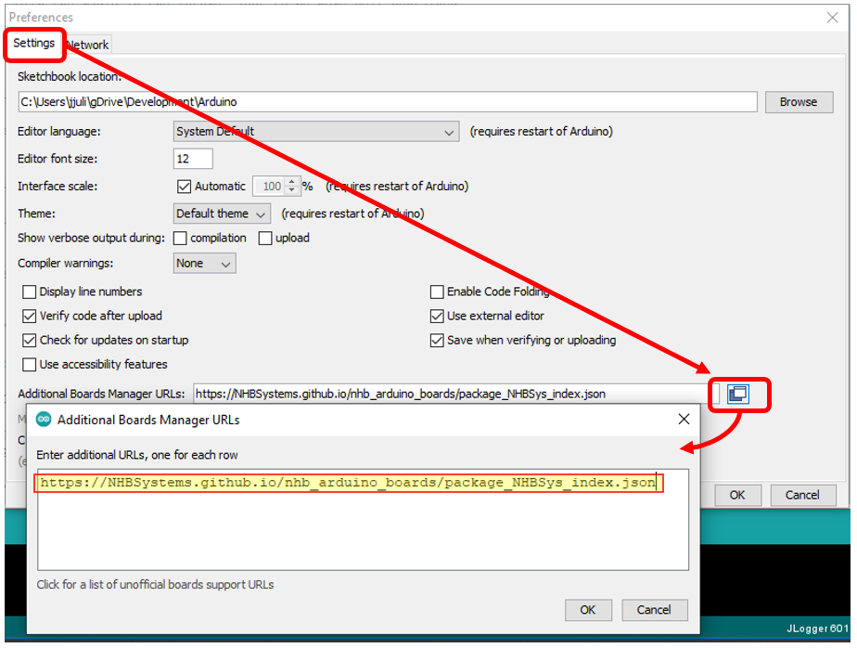This screenshot has height=648, width=857.
Task: Toggle the Automatic interface scale checkbox
Action: click(x=184, y=187)
